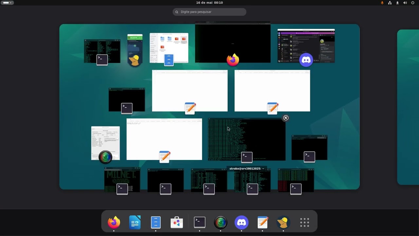Open Terminal icon in the dash
Viewport: 419px width, 236px height.
pos(200,223)
